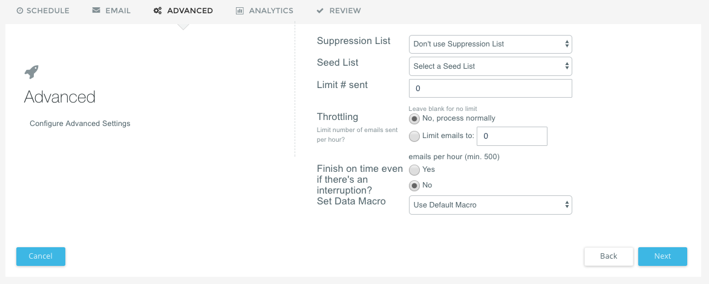Select 'No, process normally' throttling option

coord(414,119)
